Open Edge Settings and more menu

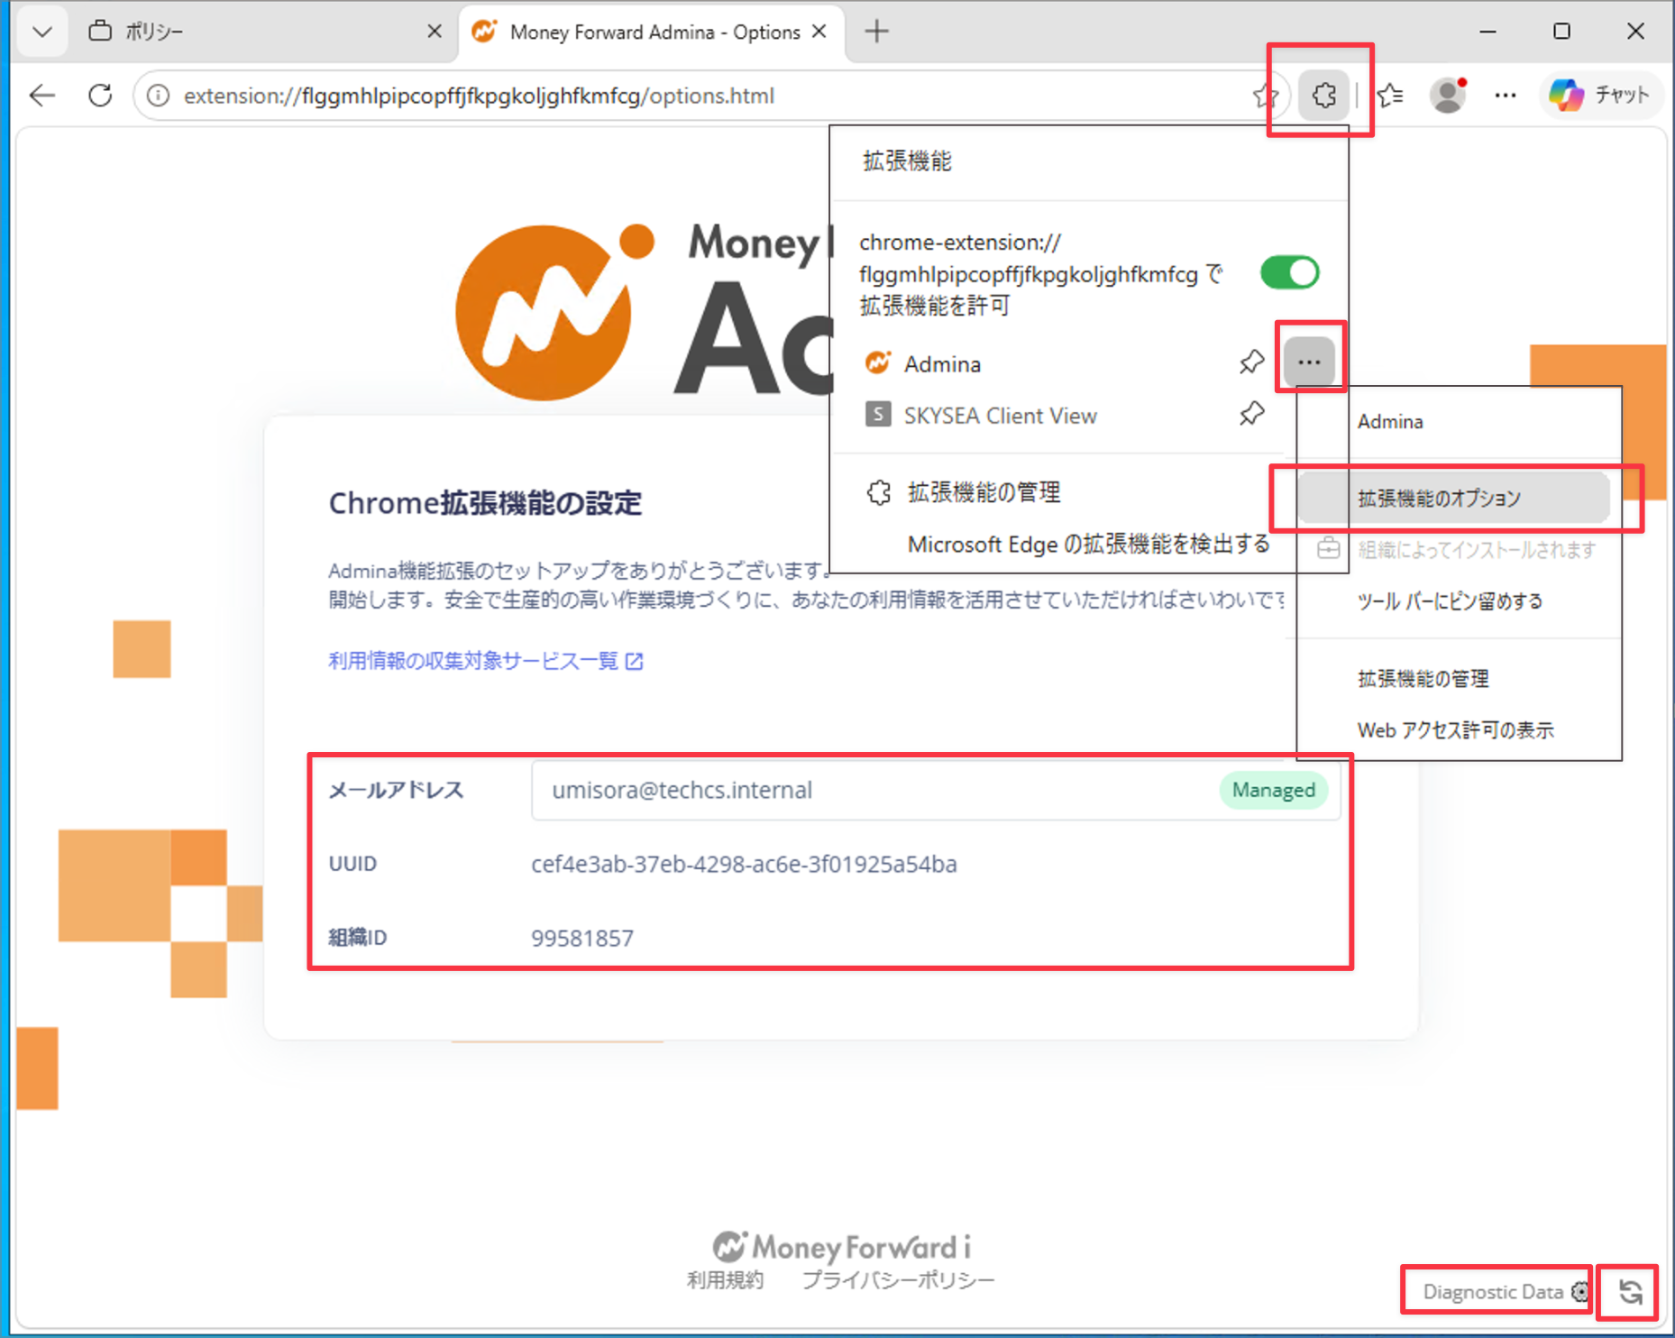pos(1506,95)
